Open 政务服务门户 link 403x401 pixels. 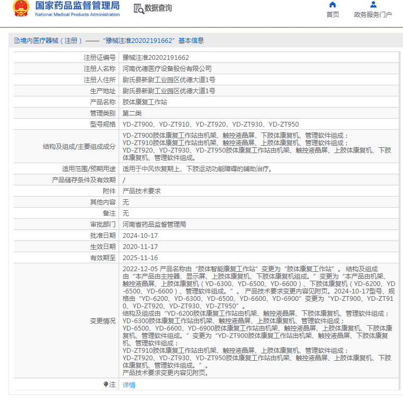373,15
